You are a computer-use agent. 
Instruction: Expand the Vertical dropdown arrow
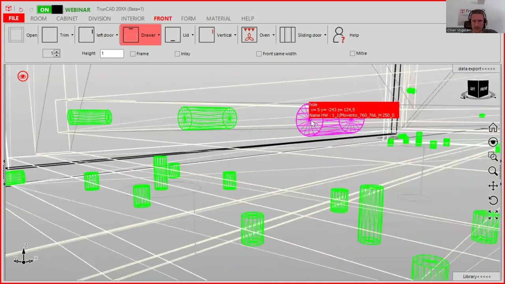tap(235, 35)
